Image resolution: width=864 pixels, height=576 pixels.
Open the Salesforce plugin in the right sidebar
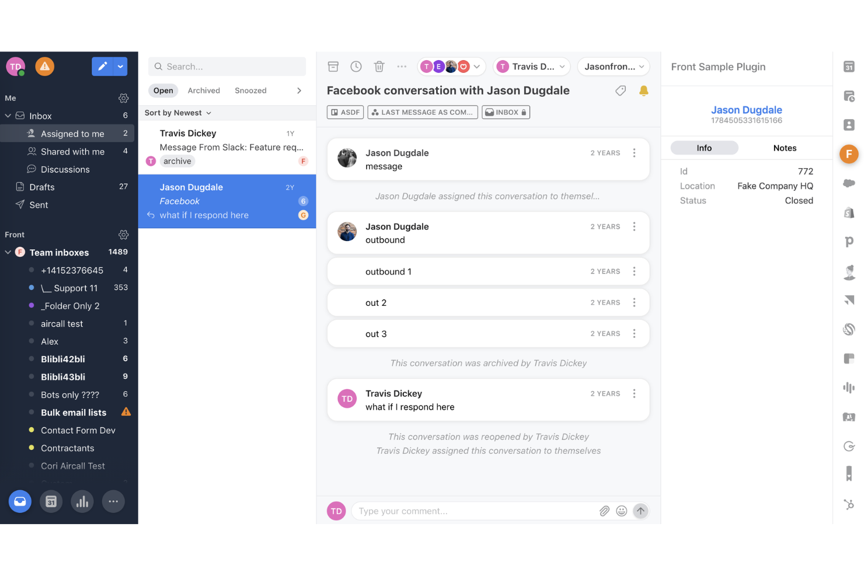(848, 183)
